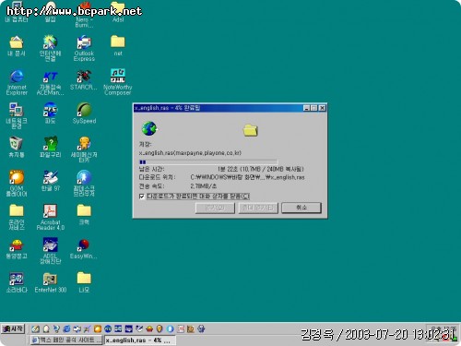The height and width of the screenshot is (346, 461).
Task: Click the download location path 'C:\WINDOWS...x_english.ras'
Action: [x=247, y=177]
